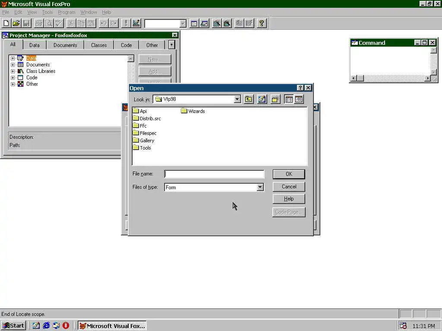The image size is (442, 331).
Task: Click the Print Preview toolbar icon
Action: (48, 23)
